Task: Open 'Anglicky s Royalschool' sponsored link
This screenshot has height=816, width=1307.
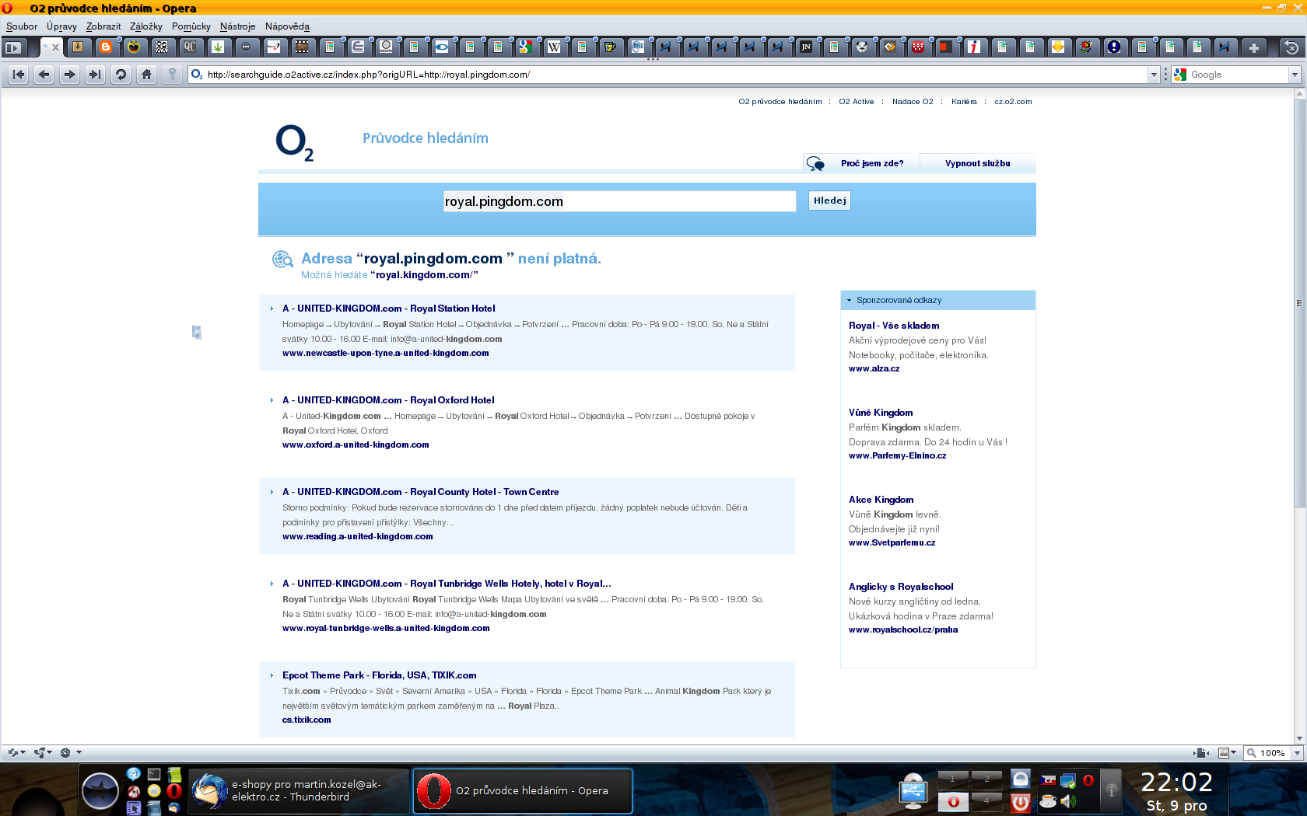Action: coord(901,587)
